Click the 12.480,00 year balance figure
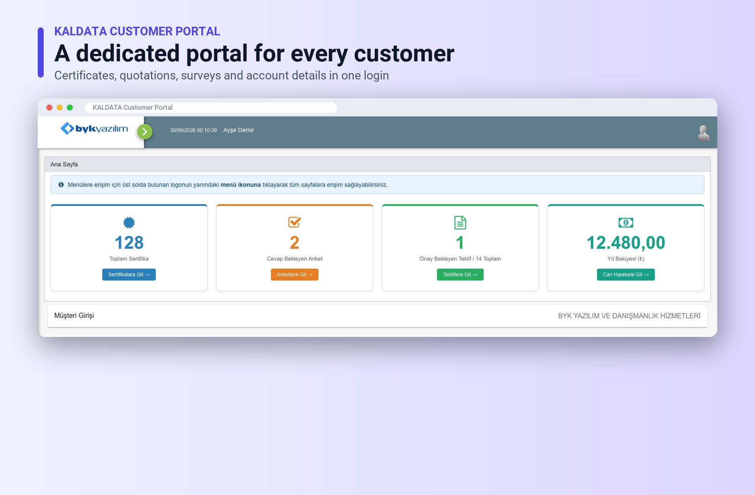The height and width of the screenshot is (495, 755). (x=626, y=243)
